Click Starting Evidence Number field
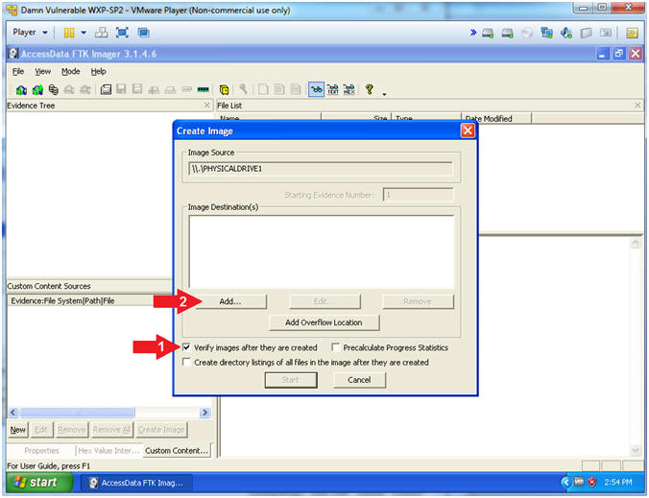The height and width of the screenshot is (498, 649). [418, 195]
